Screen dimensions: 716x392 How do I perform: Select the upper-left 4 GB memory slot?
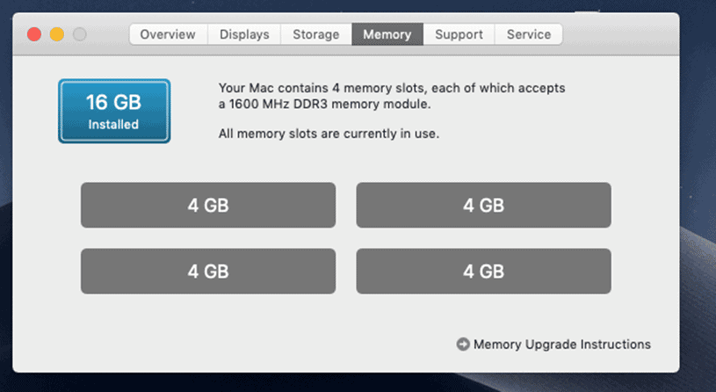coord(208,205)
